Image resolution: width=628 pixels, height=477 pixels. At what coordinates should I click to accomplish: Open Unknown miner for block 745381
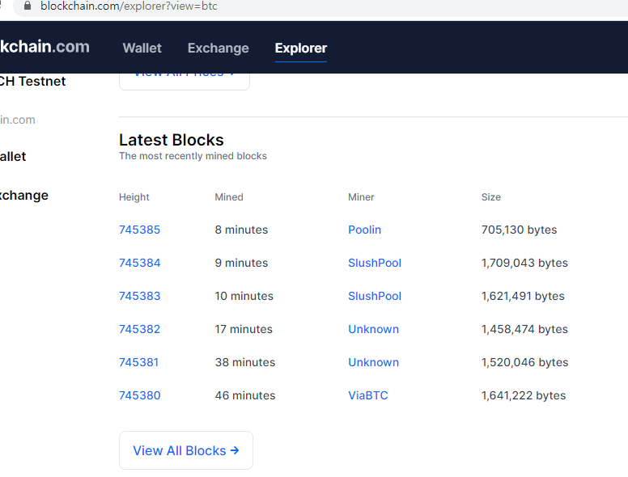click(373, 362)
